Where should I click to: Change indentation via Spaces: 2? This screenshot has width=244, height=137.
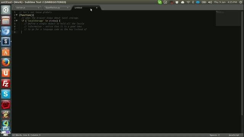[x=214, y=135]
